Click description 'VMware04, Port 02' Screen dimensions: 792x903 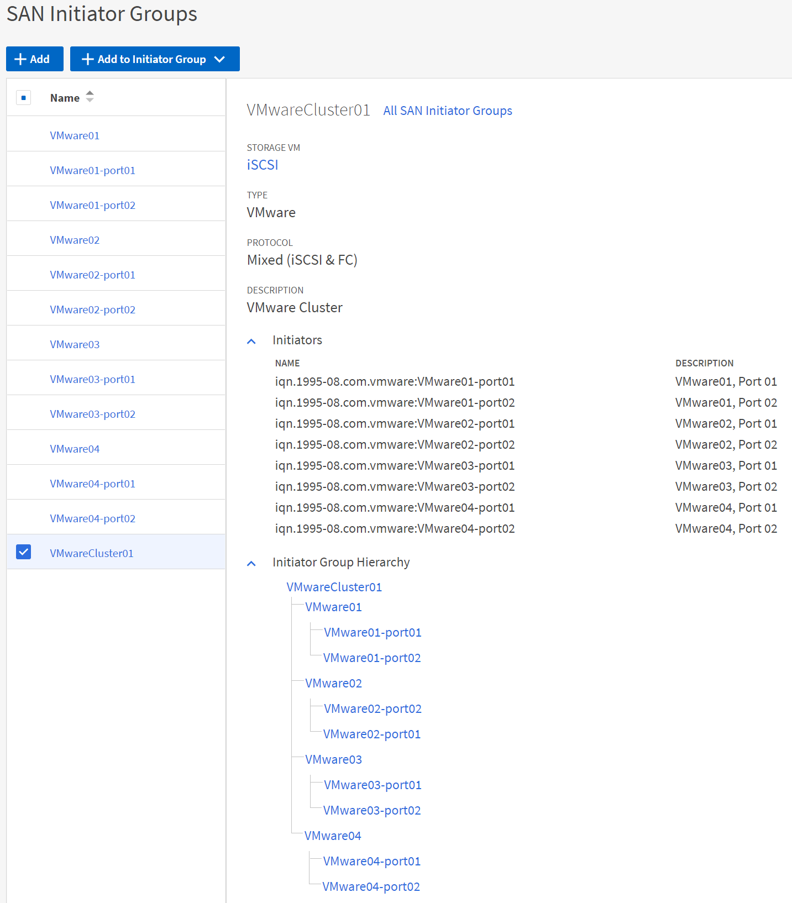(726, 528)
